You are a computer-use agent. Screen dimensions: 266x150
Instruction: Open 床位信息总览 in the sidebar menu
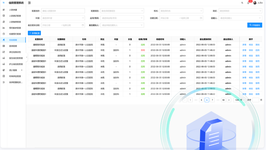(x=15, y=52)
